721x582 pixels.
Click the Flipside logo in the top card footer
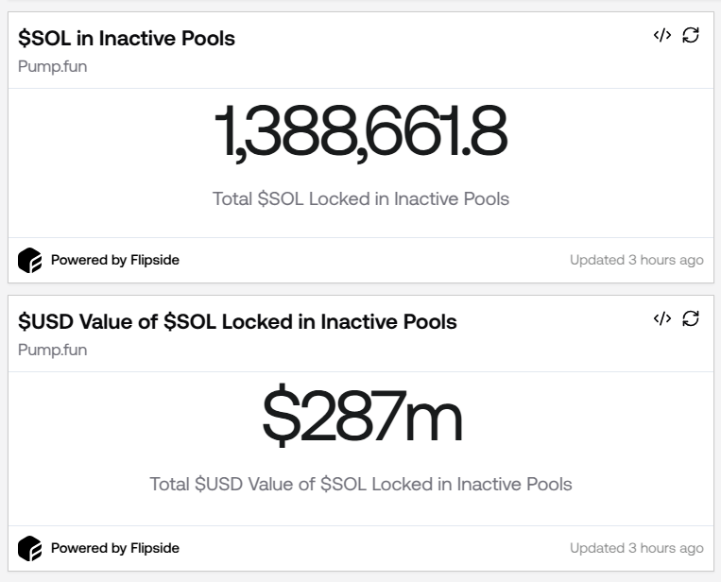pyautogui.click(x=30, y=260)
